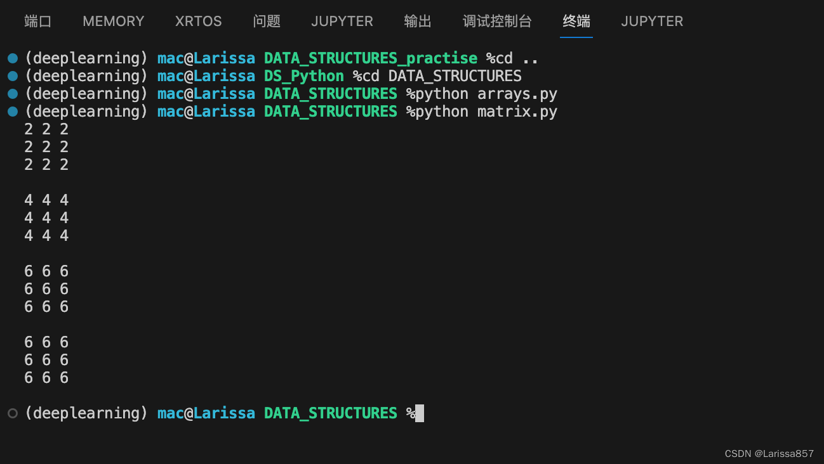Click the 'cd ..' command text
This screenshot has height=464, width=824.
click(517, 58)
